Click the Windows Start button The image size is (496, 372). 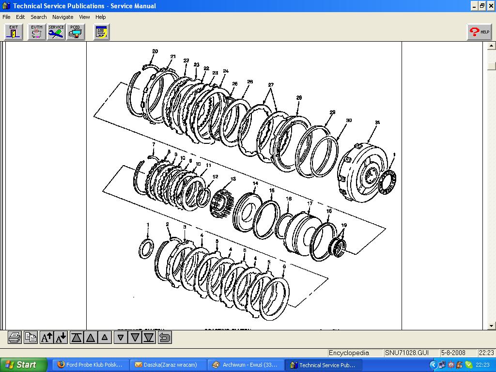pyautogui.click(x=23, y=365)
